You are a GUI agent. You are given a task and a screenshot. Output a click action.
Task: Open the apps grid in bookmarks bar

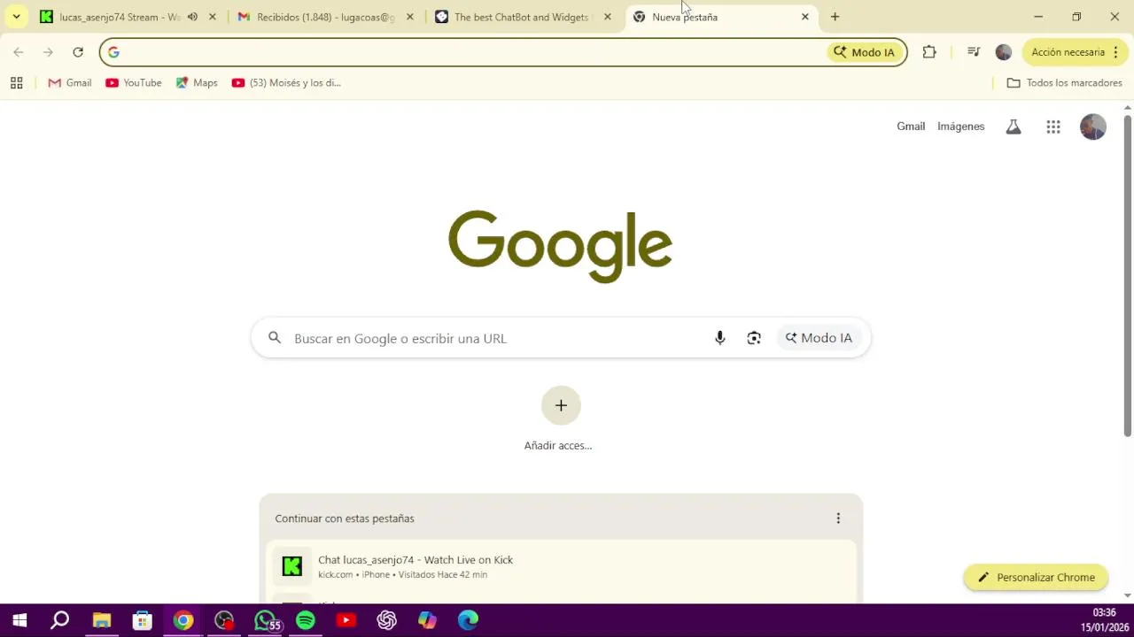click(x=16, y=83)
